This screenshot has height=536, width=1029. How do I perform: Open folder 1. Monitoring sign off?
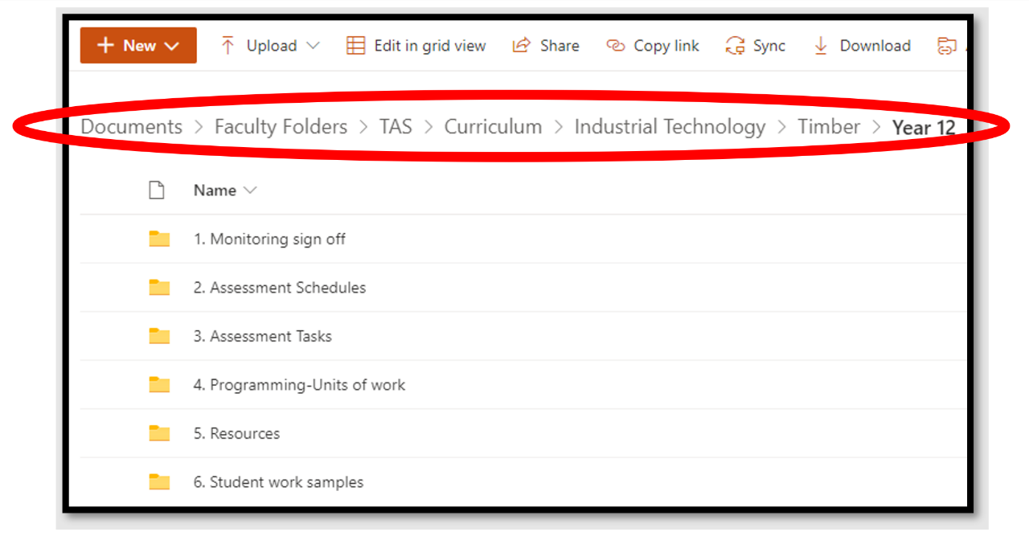coord(269,239)
